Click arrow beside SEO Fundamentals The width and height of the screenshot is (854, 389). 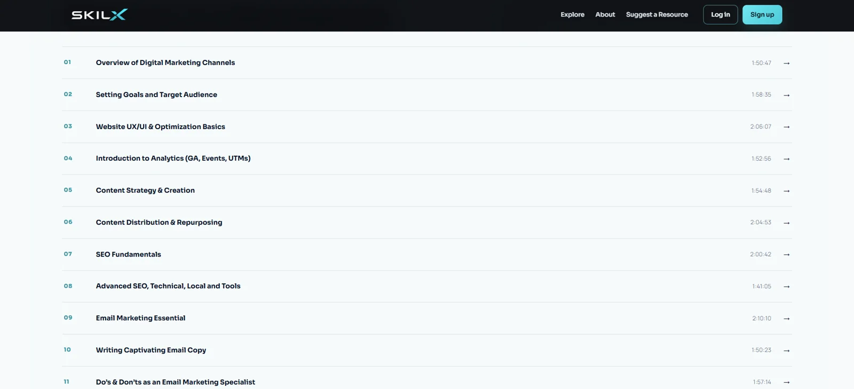pos(786,255)
